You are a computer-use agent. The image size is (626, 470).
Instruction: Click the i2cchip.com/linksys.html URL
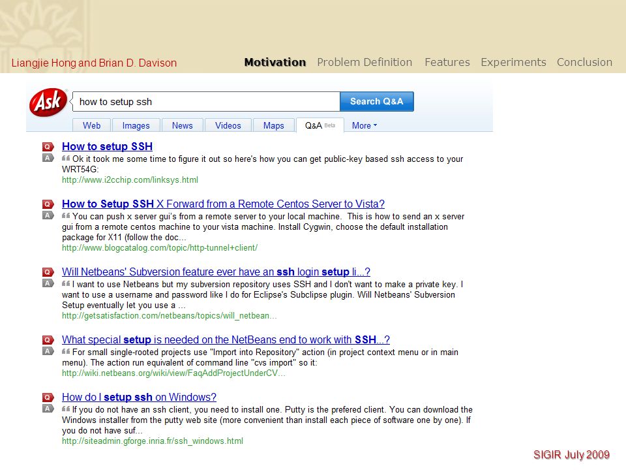pyautogui.click(x=130, y=180)
